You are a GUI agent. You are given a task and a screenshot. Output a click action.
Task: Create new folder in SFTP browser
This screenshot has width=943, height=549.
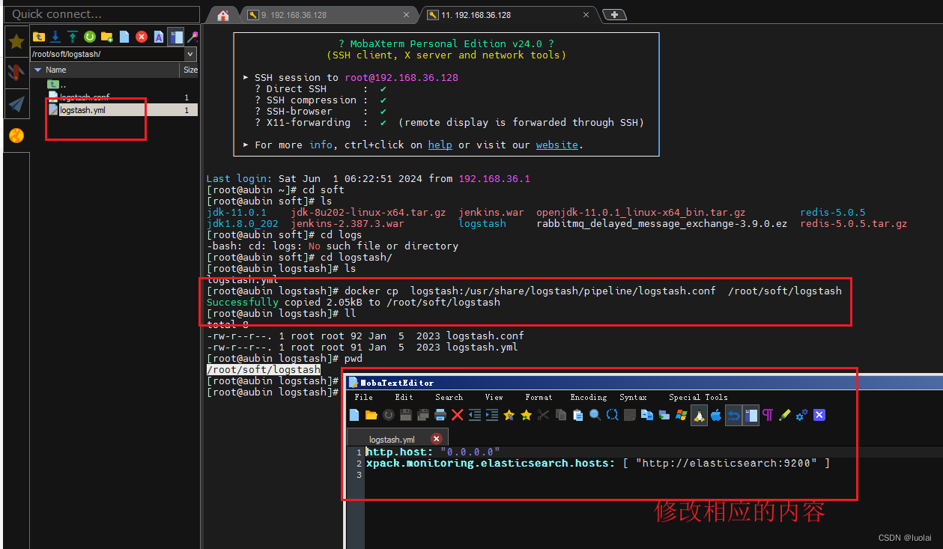(107, 37)
